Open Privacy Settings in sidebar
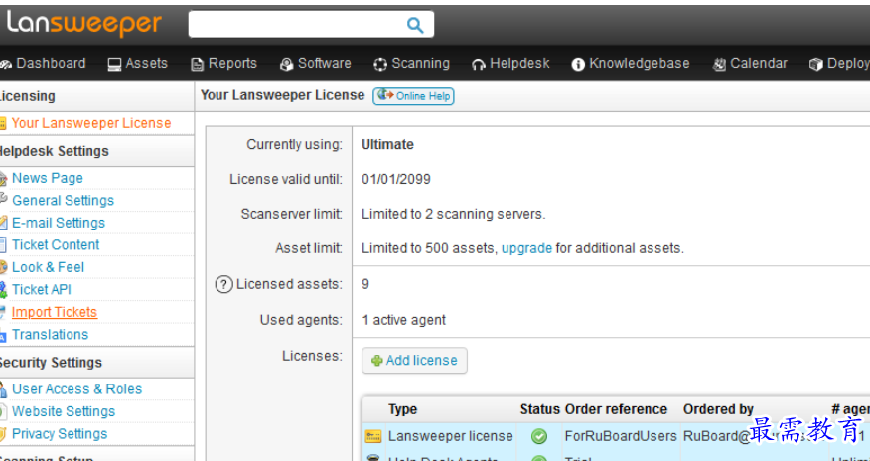This screenshot has height=461, width=870. pos(60,434)
